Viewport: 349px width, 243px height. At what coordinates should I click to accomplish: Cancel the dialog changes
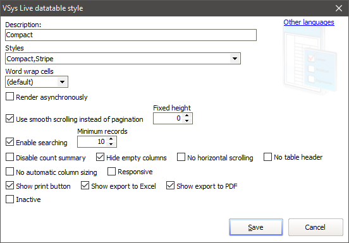click(x=315, y=227)
